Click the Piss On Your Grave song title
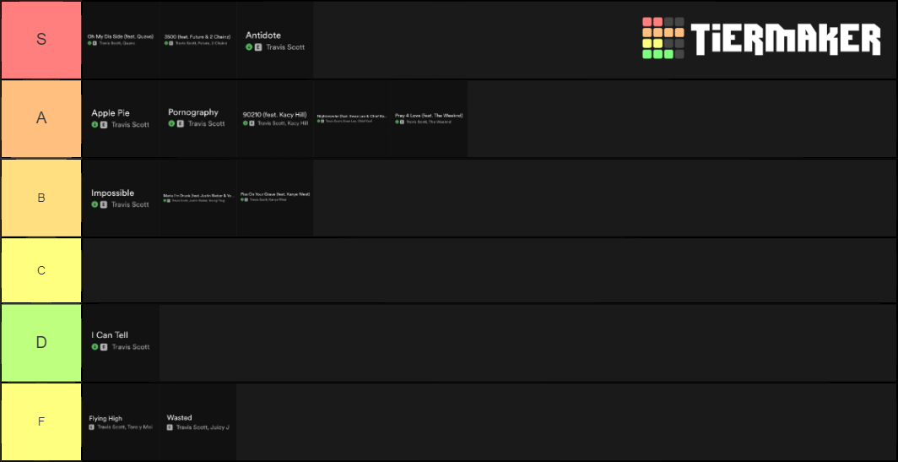 pos(275,193)
